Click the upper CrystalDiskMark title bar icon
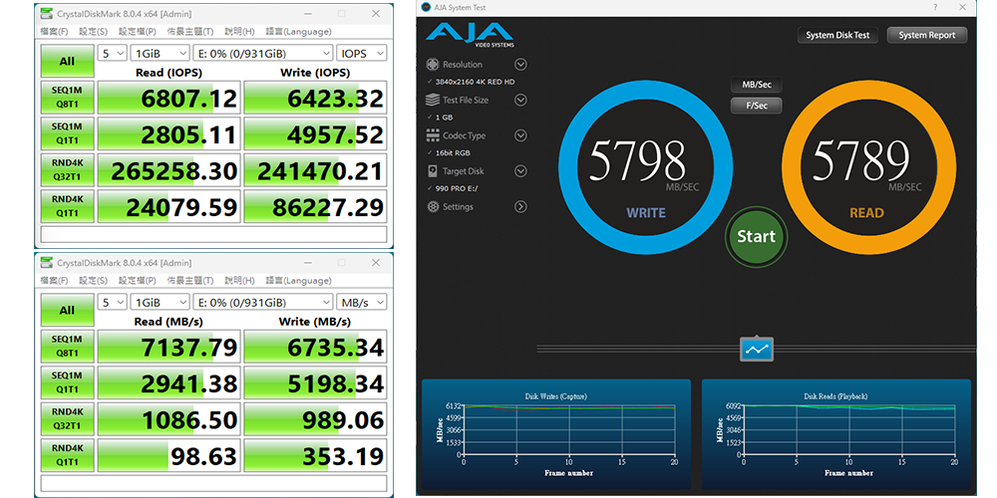This screenshot has height=498, width=997. 47,13
